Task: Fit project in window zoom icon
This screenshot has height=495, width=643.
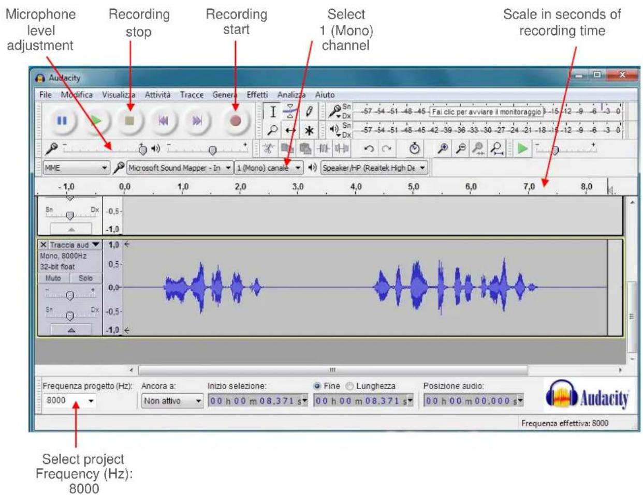Action: click(498, 149)
